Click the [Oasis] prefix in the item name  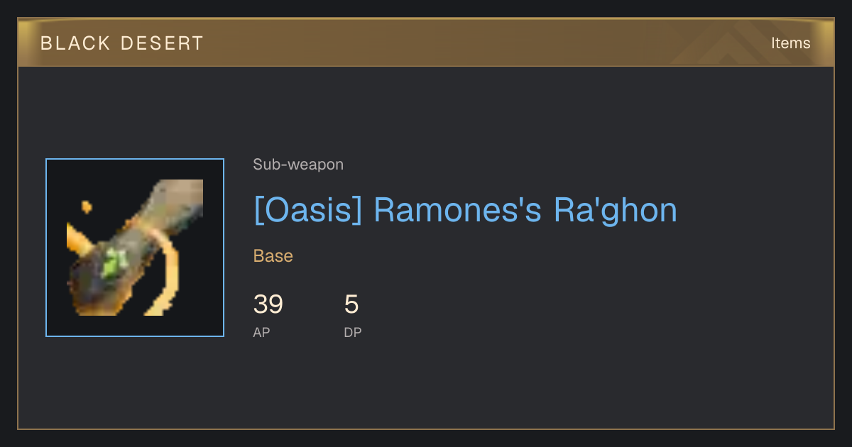[x=308, y=211]
